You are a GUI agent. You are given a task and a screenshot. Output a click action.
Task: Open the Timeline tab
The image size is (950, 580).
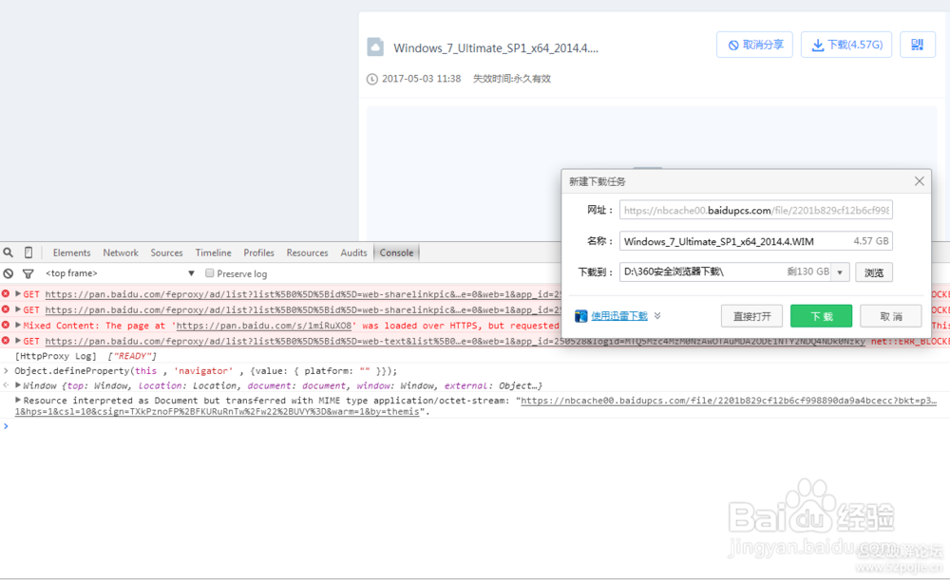tap(213, 253)
